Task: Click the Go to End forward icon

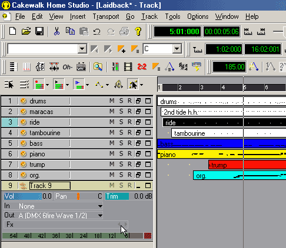Action: [x=261, y=31]
